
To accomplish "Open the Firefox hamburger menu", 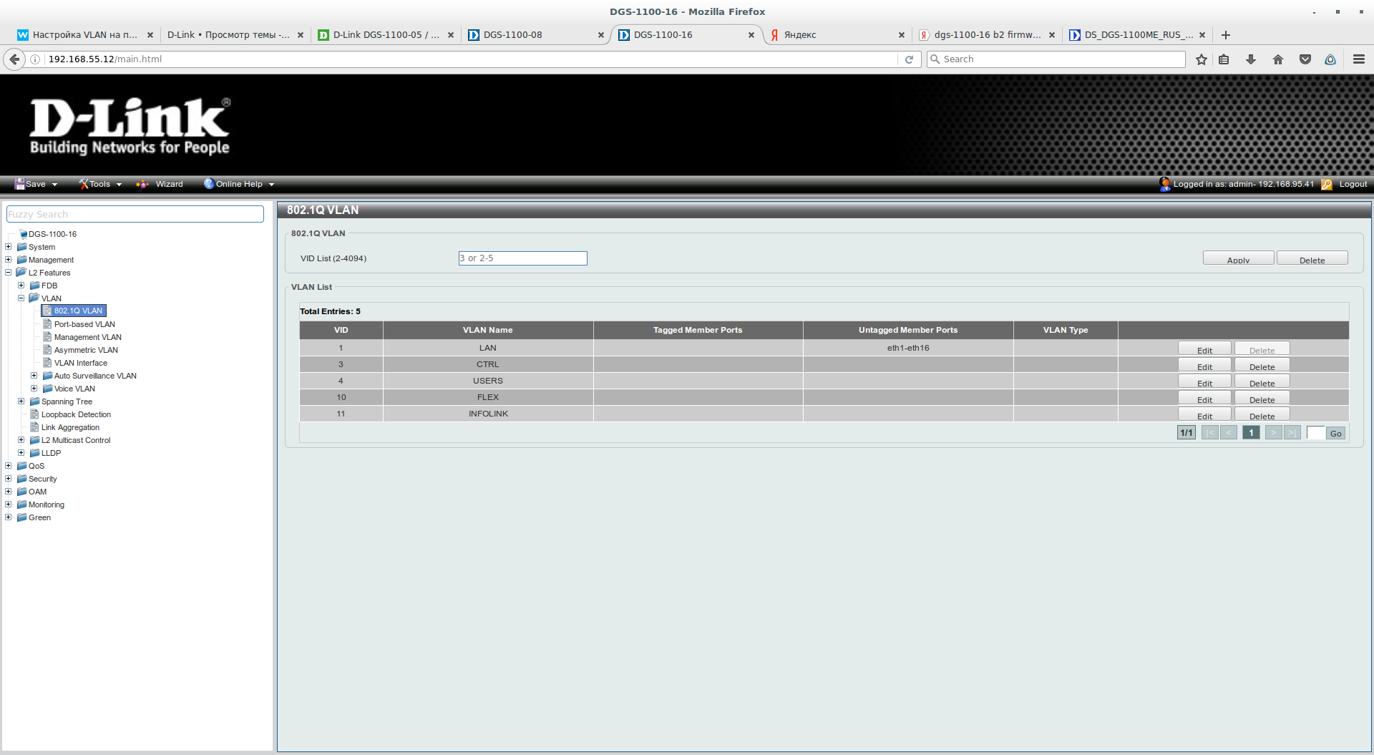I will [1358, 59].
